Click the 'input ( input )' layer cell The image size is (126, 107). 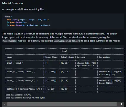15,63
